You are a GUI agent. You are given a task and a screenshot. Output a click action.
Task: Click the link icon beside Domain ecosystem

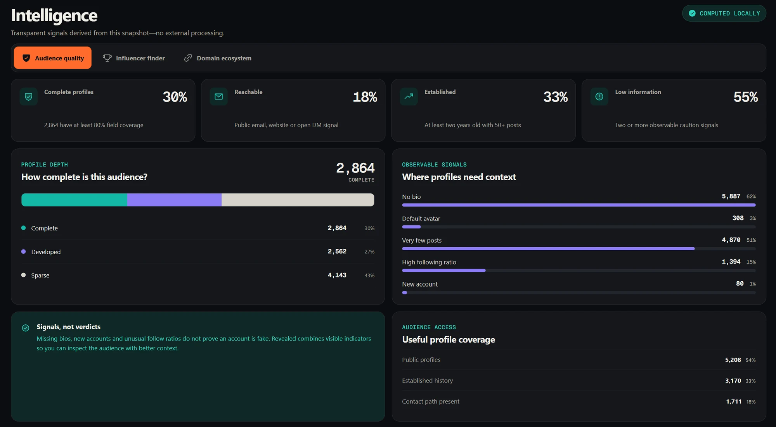188,58
